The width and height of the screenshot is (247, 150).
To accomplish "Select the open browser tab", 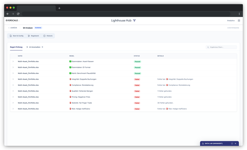I will coord(36,8).
